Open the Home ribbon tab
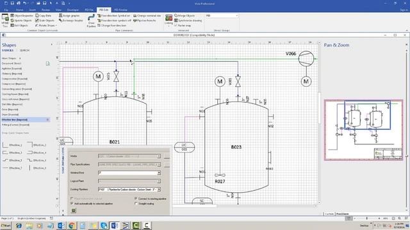 (19, 10)
